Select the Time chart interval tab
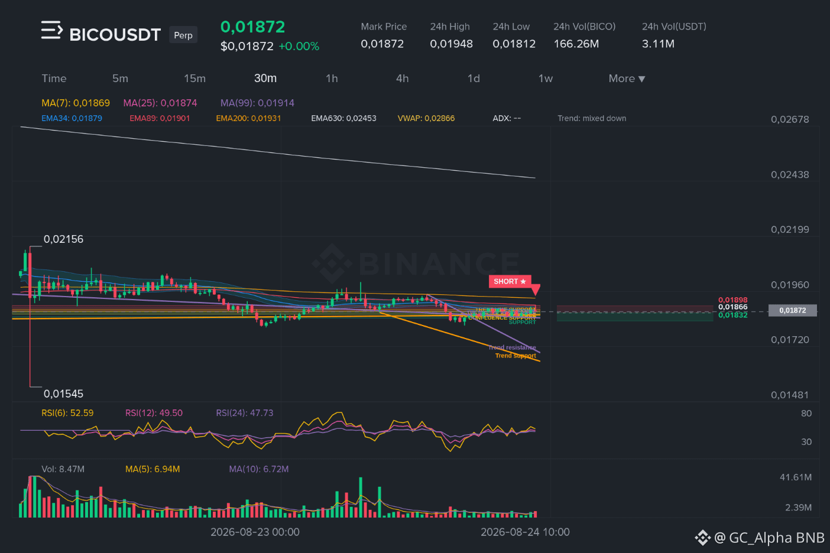The image size is (830, 553). click(x=54, y=79)
